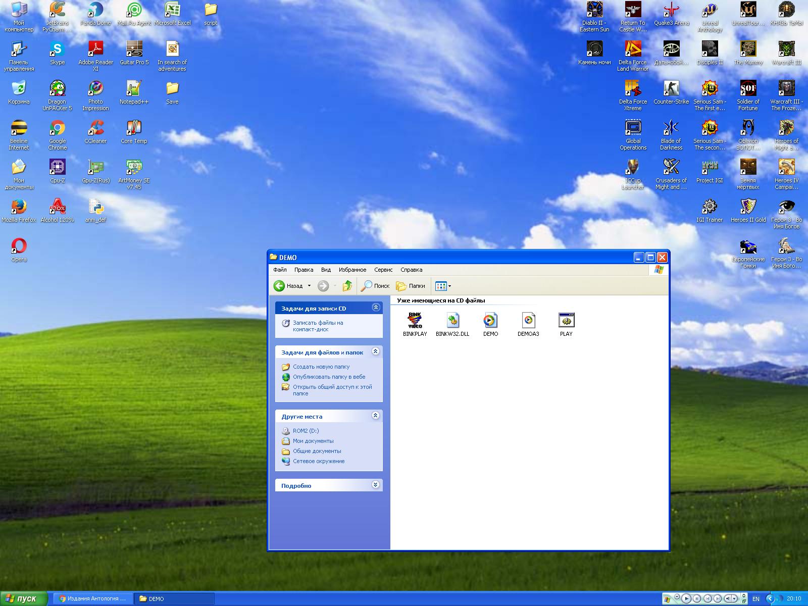Image resolution: width=808 pixels, height=606 pixels.
Task: Go to Мои документы link
Action: 313,441
